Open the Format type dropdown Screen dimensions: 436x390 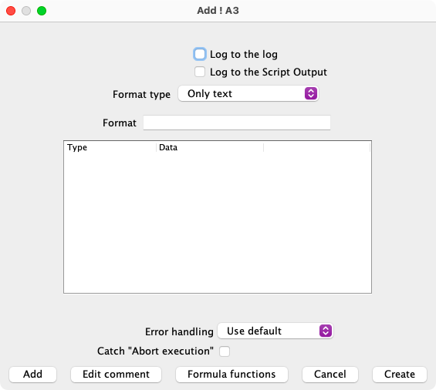pos(248,93)
